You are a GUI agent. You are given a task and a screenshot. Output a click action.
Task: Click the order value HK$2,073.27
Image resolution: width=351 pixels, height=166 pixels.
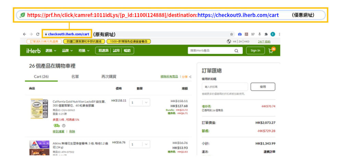[265, 123]
